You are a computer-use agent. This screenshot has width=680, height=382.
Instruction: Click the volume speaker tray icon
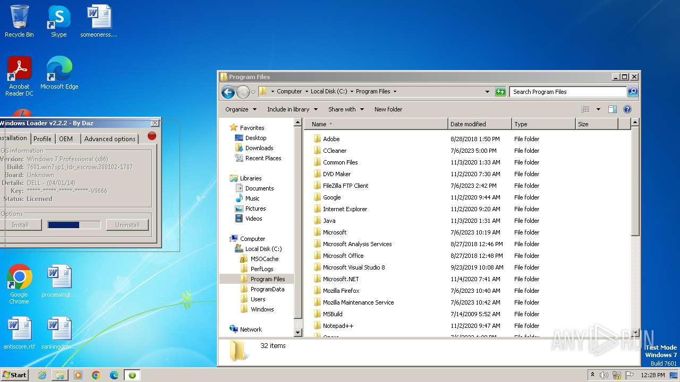coord(604,375)
